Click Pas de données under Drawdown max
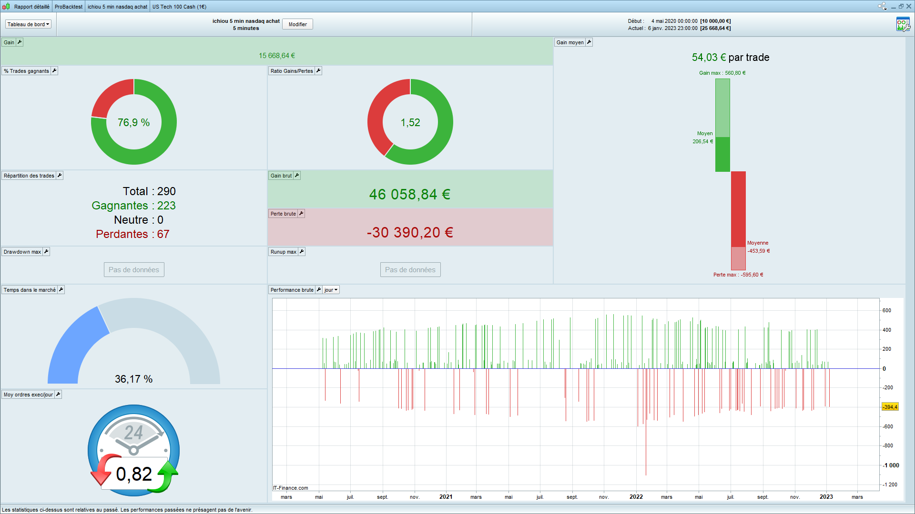This screenshot has height=514, width=915. [x=134, y=270]
